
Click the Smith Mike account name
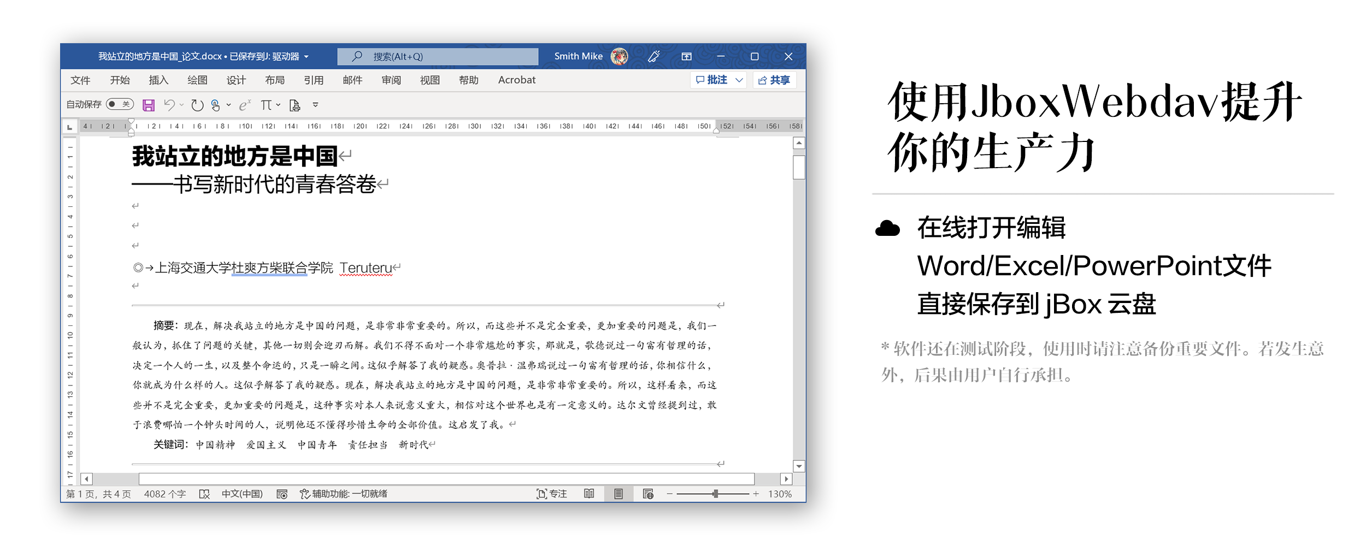[x=578, y=56]
